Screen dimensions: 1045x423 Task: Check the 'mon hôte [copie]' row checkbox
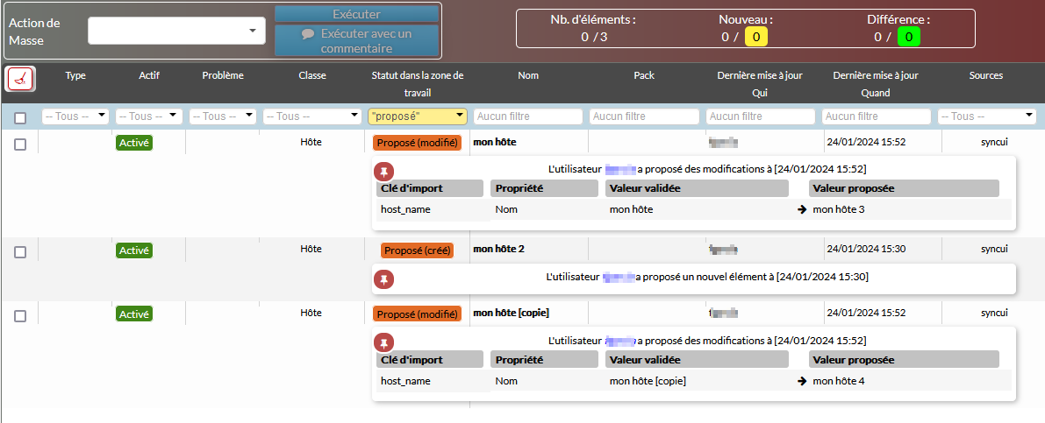click(x=20, y=316)
